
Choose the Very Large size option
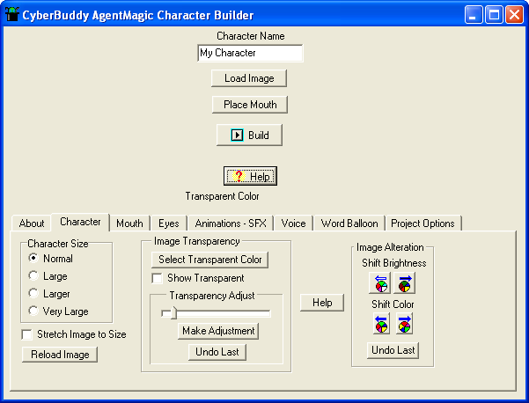[33, 311]
